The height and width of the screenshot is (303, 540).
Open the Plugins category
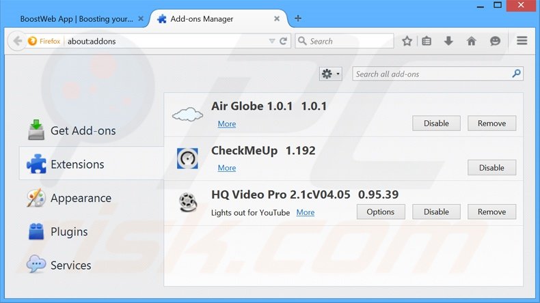[68, 232]
